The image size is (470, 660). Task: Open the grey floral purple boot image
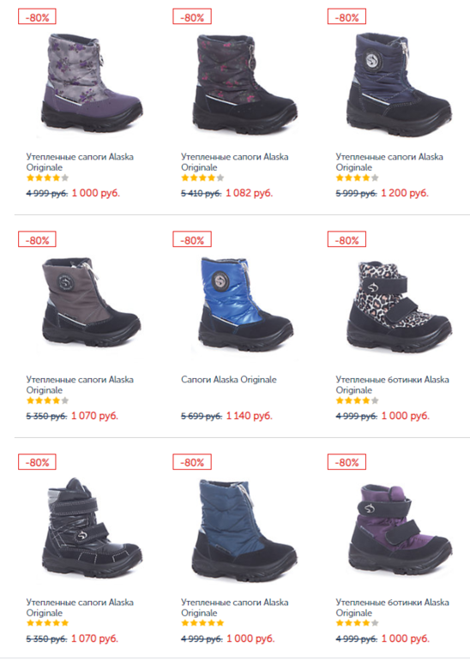[x=92, y=82]
